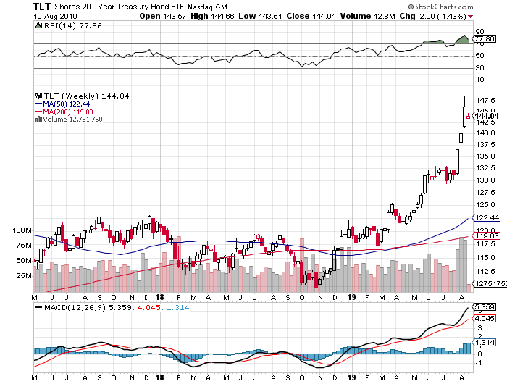Click the 1.314 histogram axis tag
Screen dimensions: 507x384
[x=484, y=342]
